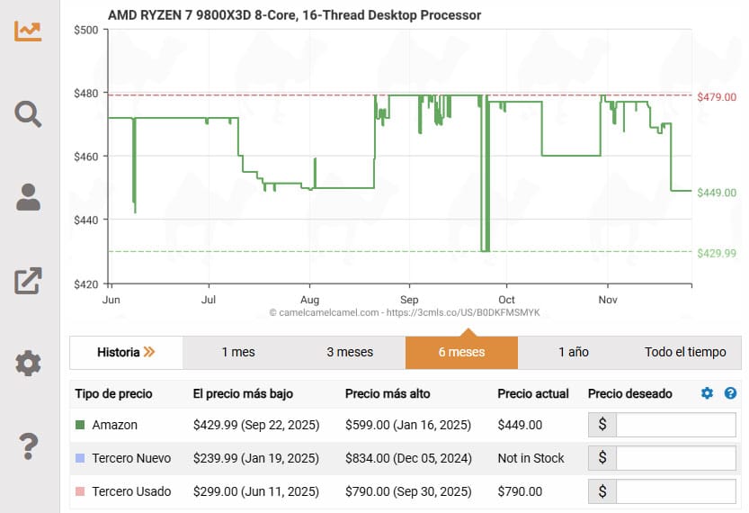Click Tercero Usado current price $790.00

(x=520, y=491)
